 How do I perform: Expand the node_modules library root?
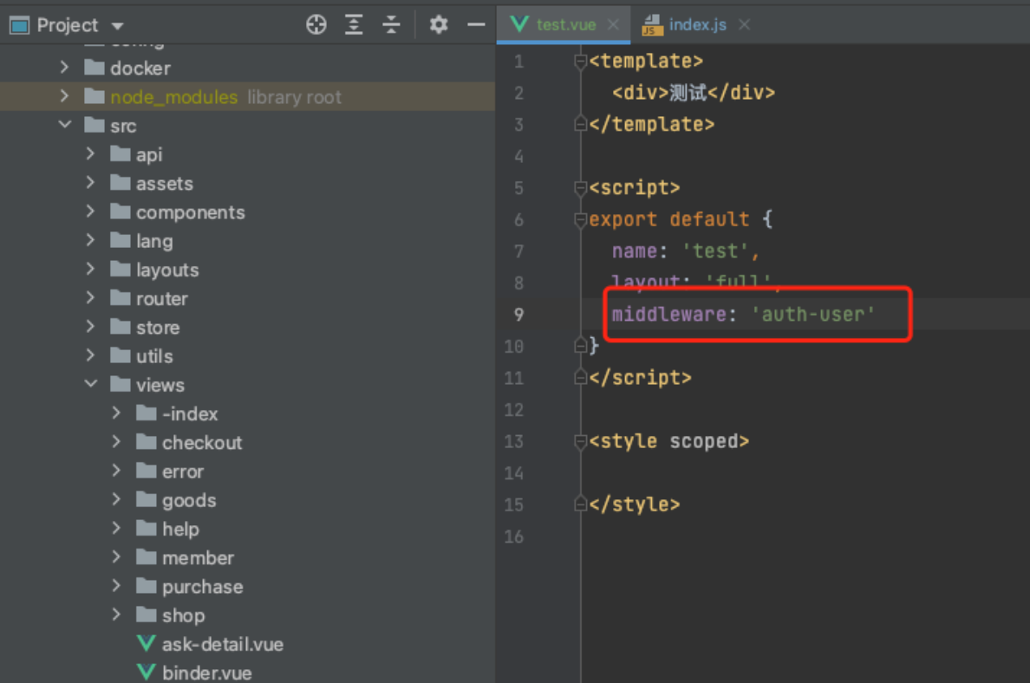63,96
